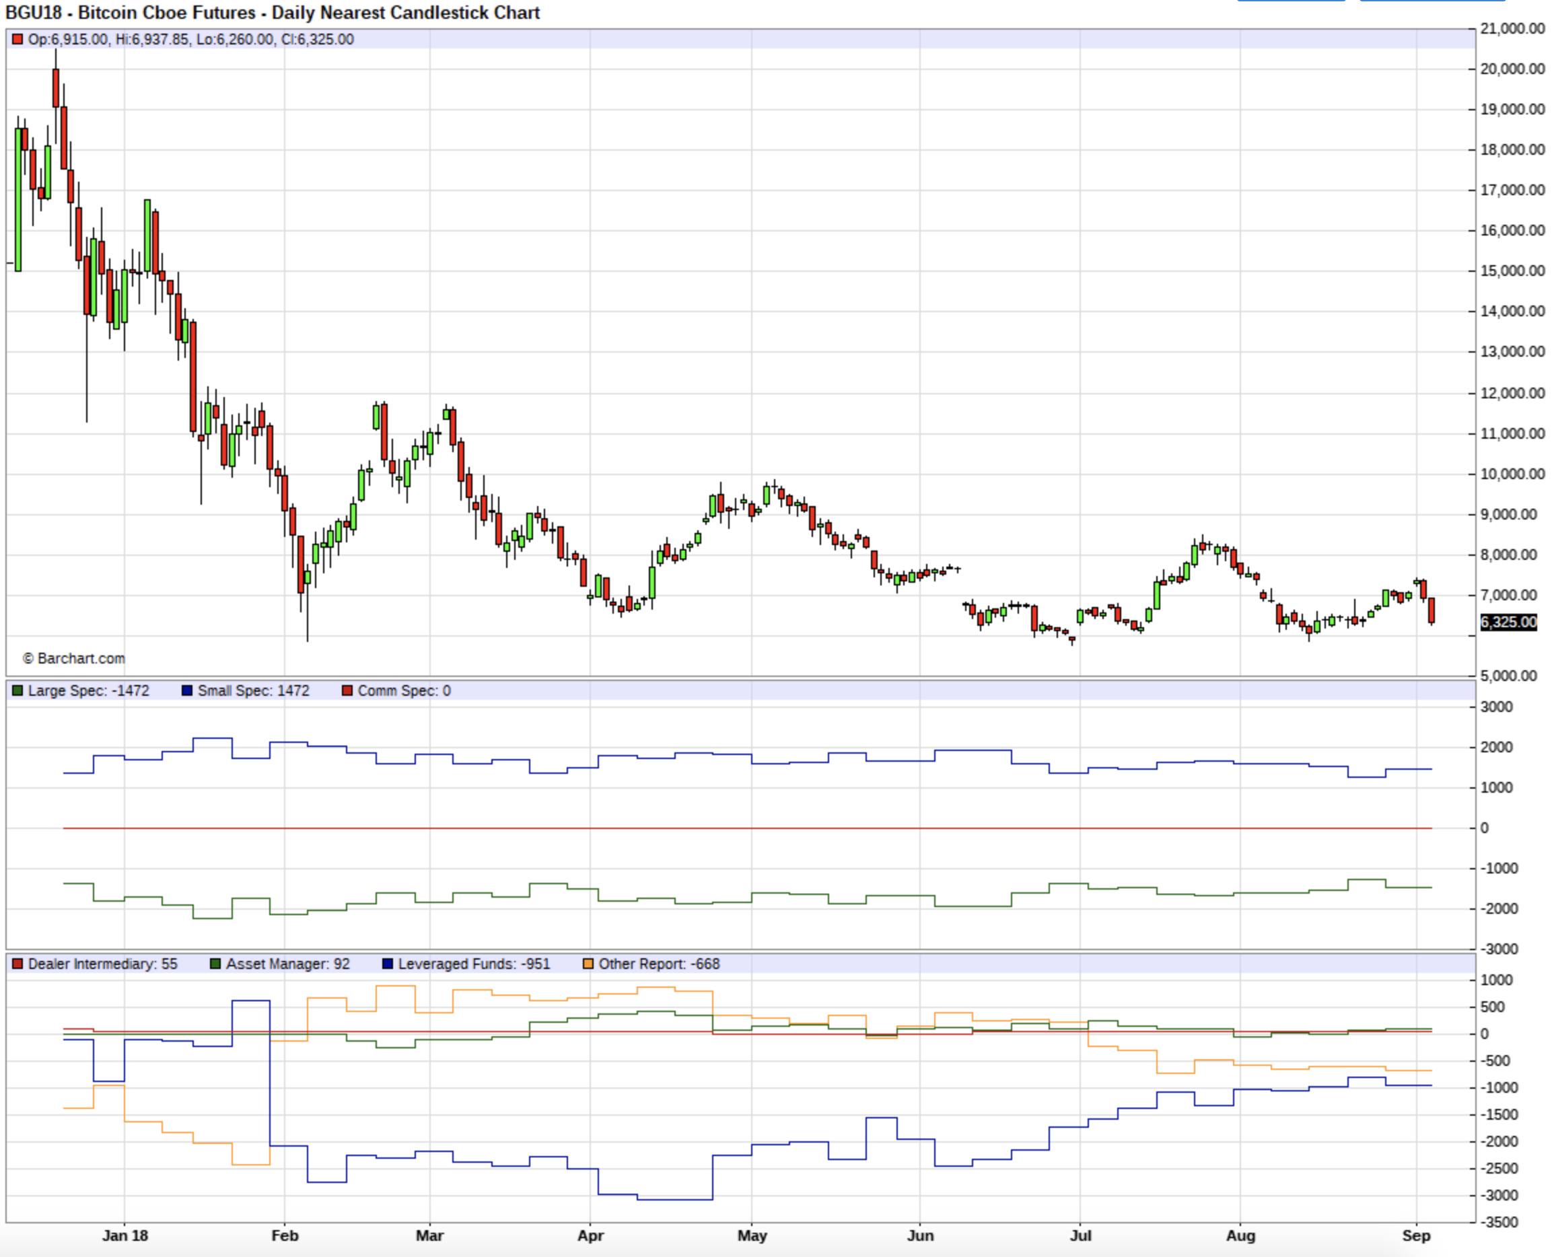Click the Asset Manager: 92 legend label

(287, 964)
